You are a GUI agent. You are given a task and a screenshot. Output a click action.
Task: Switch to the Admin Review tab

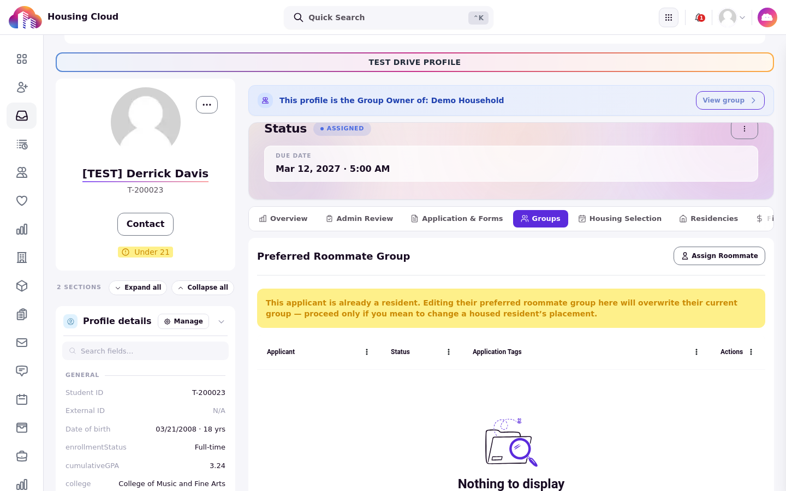[x=359, y=219]
